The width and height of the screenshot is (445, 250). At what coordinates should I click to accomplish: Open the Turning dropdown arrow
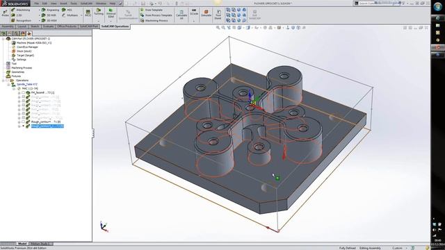click(99, 21)
